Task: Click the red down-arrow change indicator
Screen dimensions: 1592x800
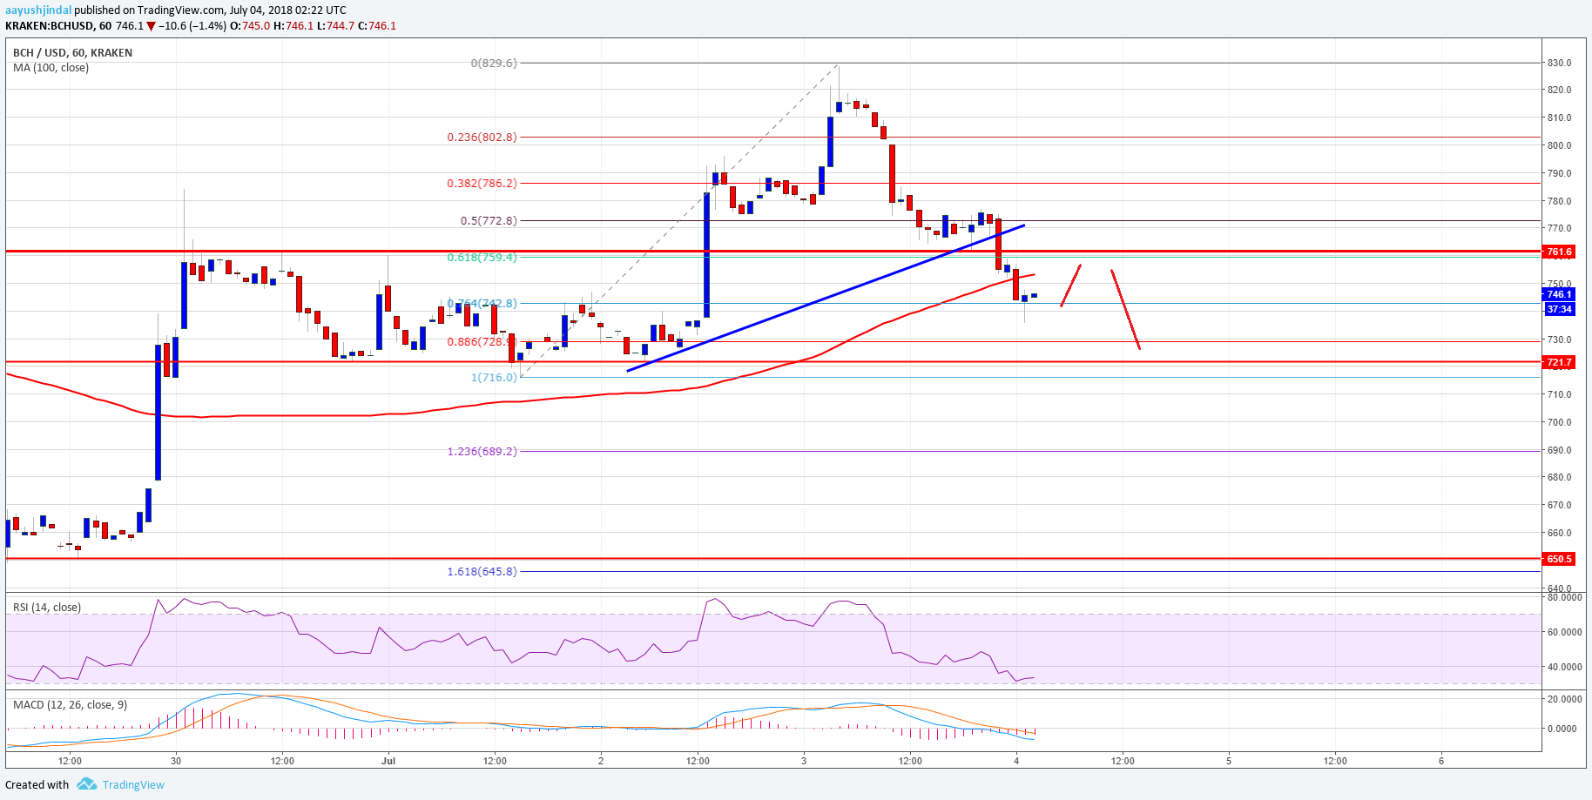Action: coord(152,26)
